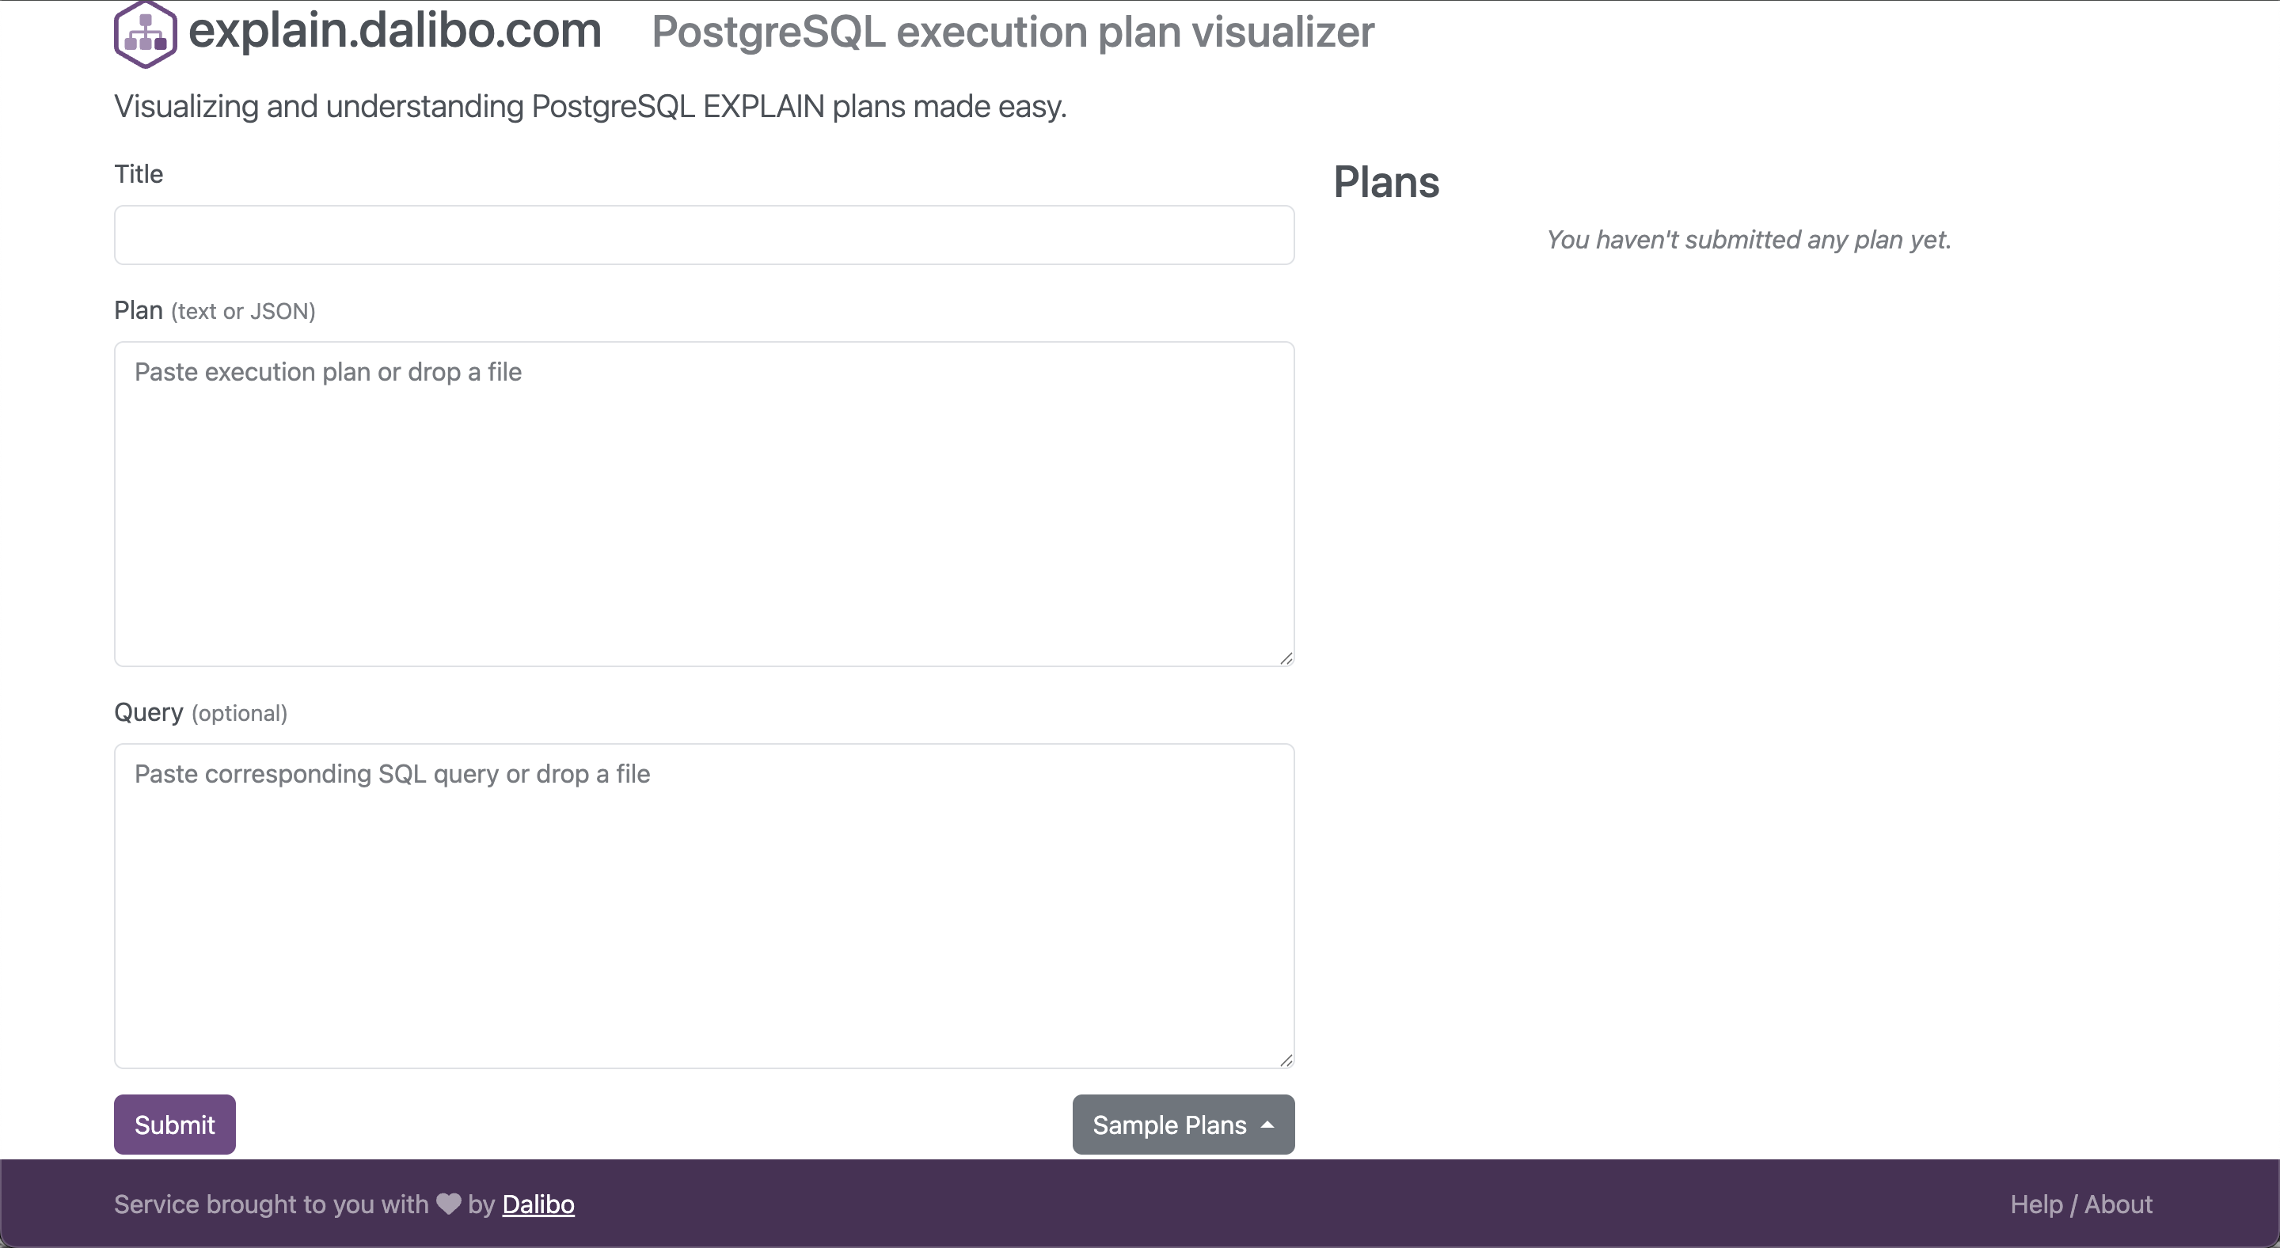
Task: Click the Query (optional) label
Action: click(x=201, y=713)
